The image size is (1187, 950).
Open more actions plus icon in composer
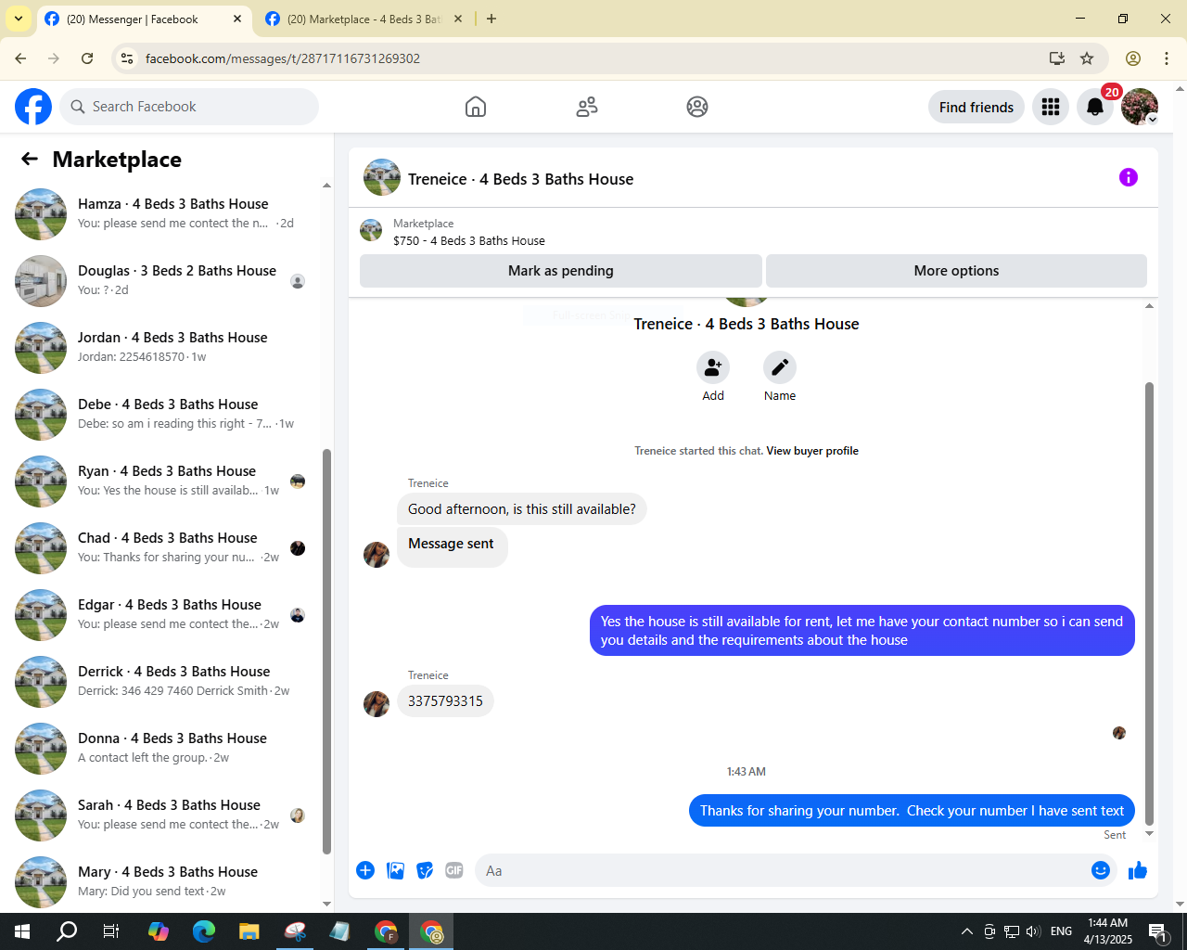pyautogui.click(x=365, y=870)
